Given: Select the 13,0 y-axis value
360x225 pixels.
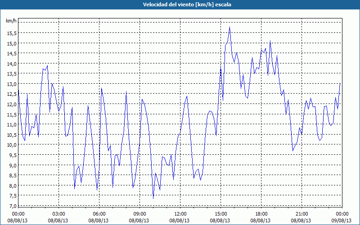Looking at the screenshot, I should pyautogui.click(x=12, y=84).
